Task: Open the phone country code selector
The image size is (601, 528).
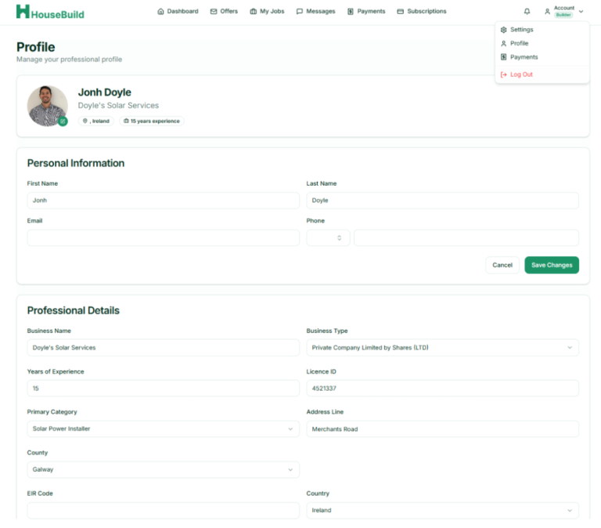Action: click(328, 237)
